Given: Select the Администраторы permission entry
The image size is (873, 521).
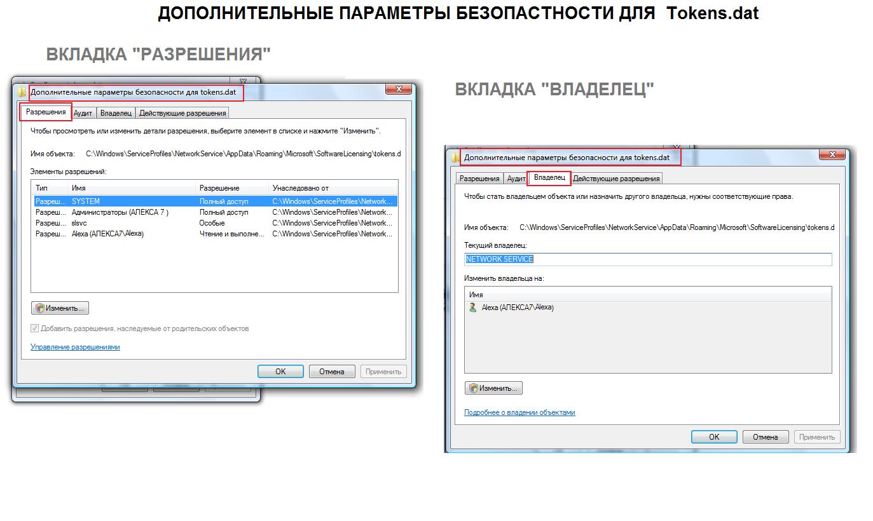Looking at the screenshot, I should point(120,212).
